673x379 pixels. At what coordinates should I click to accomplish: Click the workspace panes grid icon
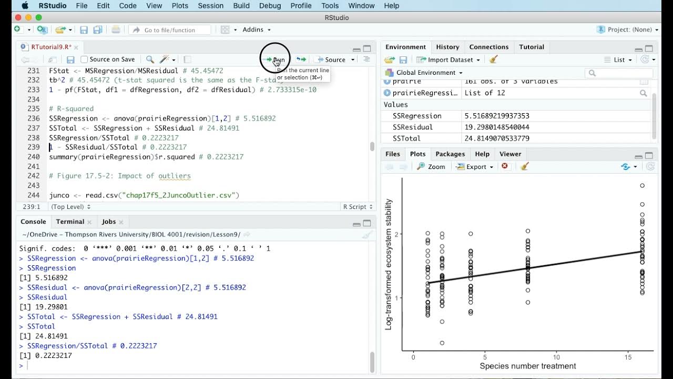pos(225,30)
